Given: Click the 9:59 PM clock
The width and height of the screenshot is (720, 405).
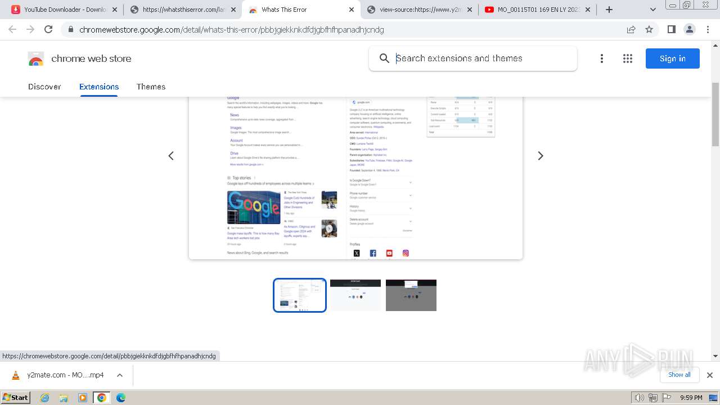Looking at the screenshot, I should 691,398.
